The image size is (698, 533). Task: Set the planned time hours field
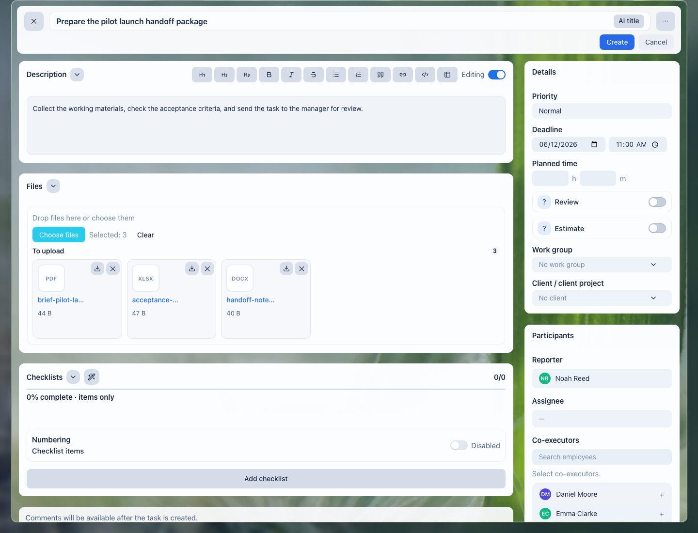coord(550,178)
